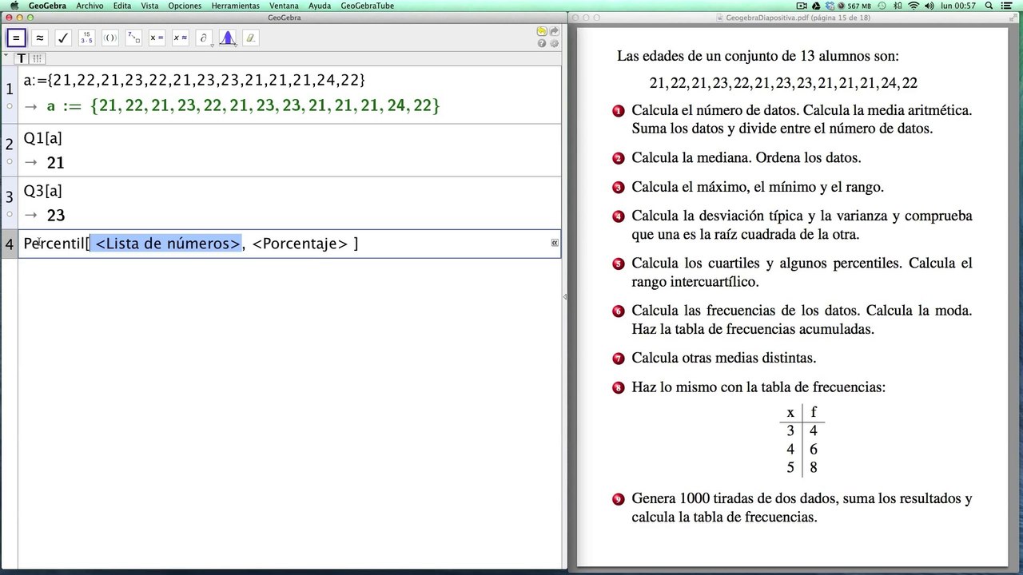Screen dimensions: 1023x575
Task: Open the volume control in menu bar
Action: tap(930, 6)
